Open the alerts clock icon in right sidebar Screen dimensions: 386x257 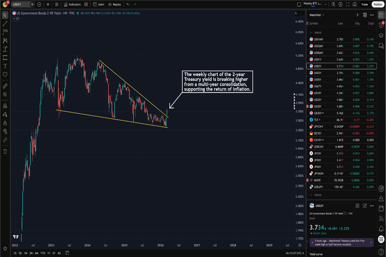click(x=381, y=25)
